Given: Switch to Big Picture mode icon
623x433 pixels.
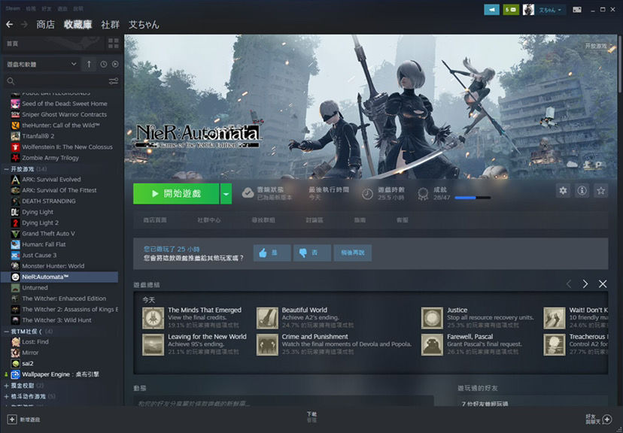Looking at the screenshot, I should [x=577, y=10].
